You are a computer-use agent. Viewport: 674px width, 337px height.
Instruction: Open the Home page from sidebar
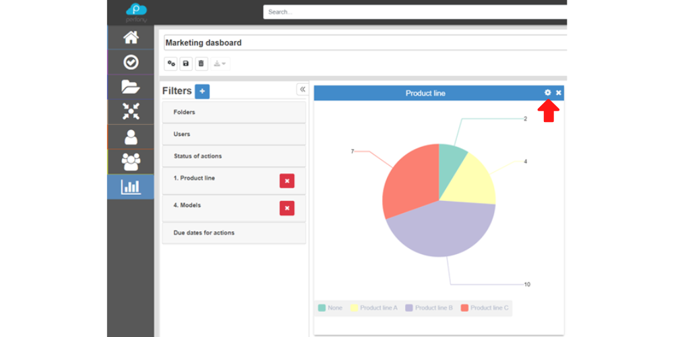pyautogui.click(x=131, y=38)
